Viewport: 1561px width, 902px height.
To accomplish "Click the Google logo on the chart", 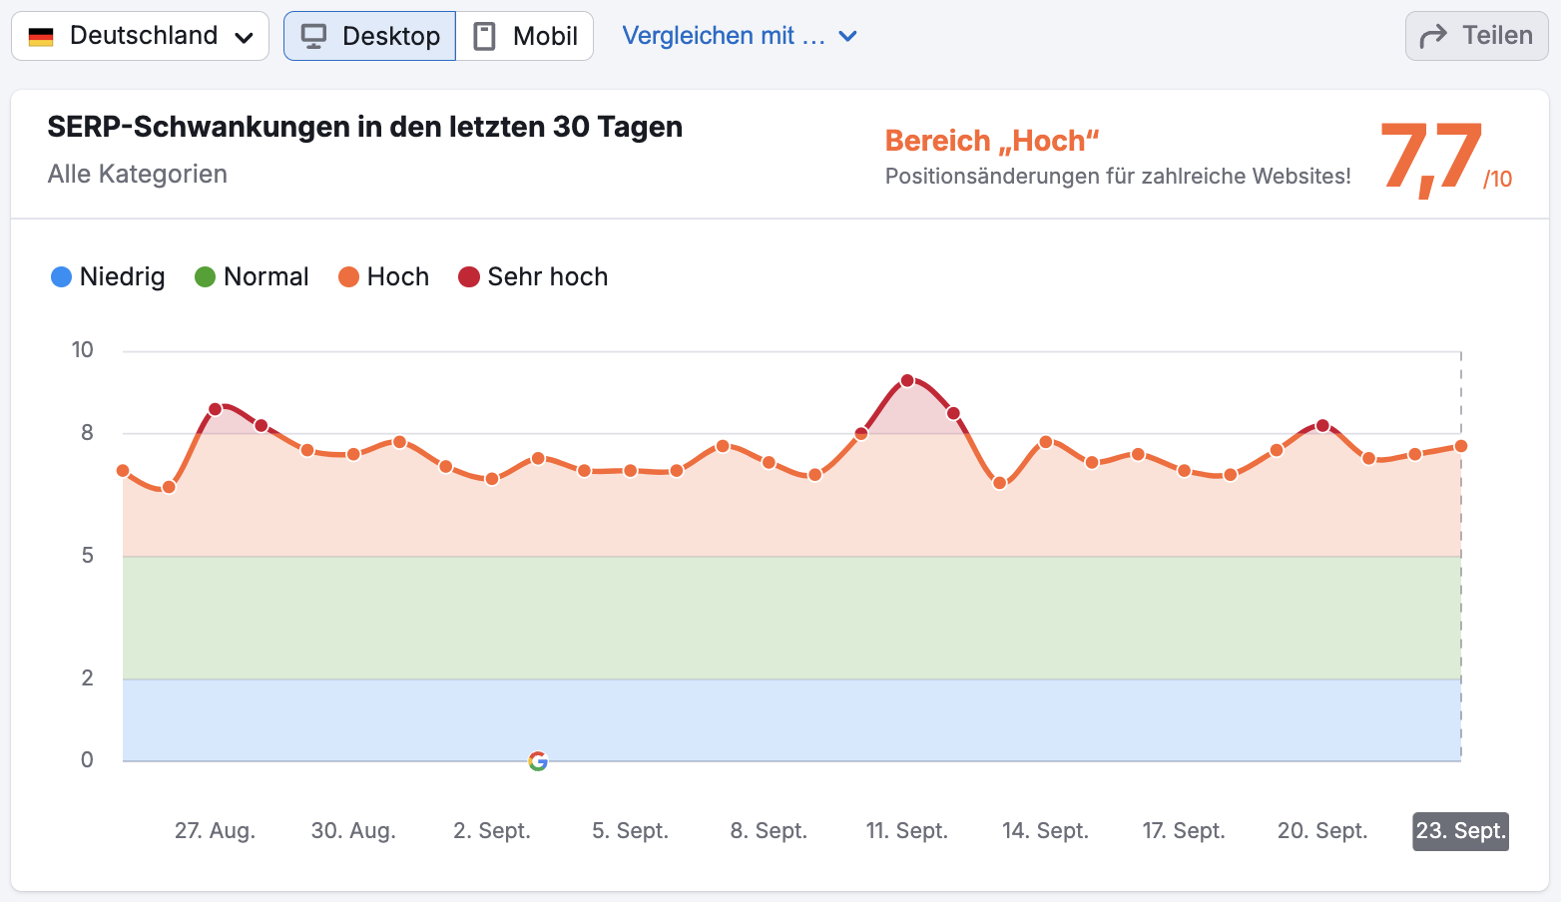I will pos(538,761).
